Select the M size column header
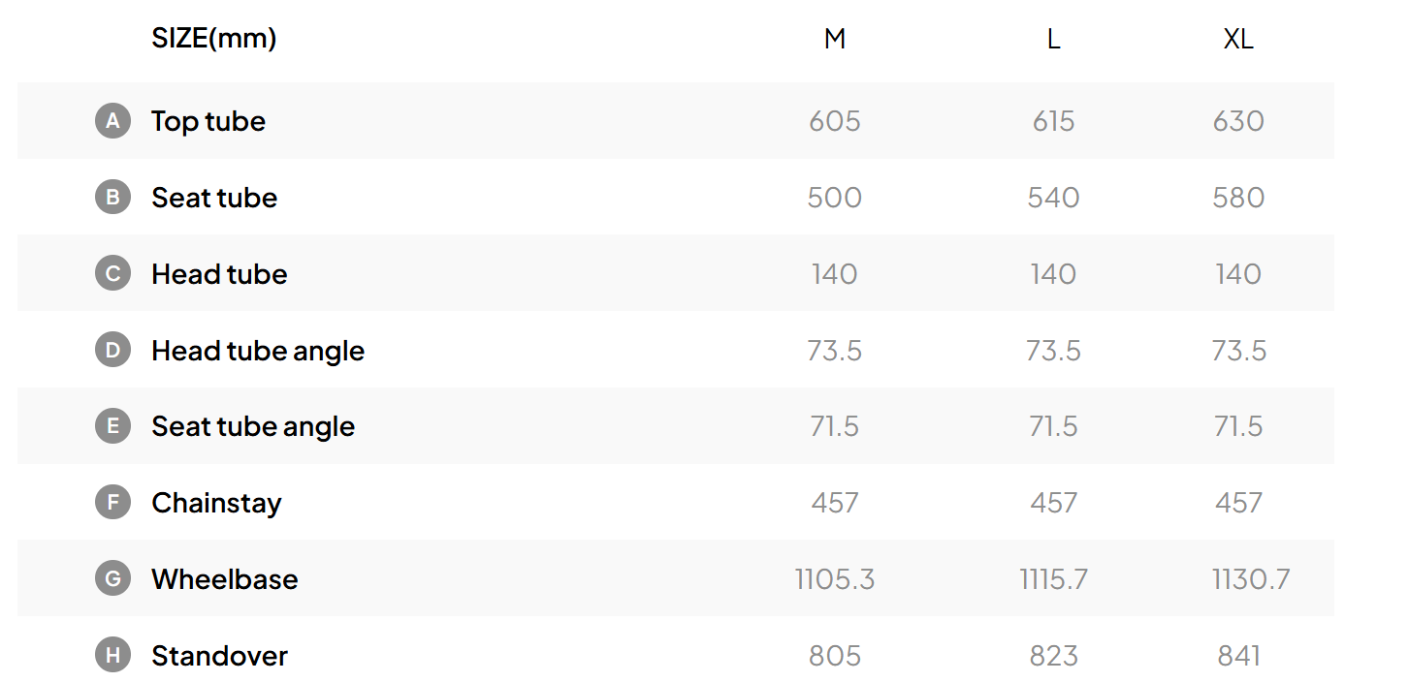This screenshot has height=682, width=1409. point(835,39)
